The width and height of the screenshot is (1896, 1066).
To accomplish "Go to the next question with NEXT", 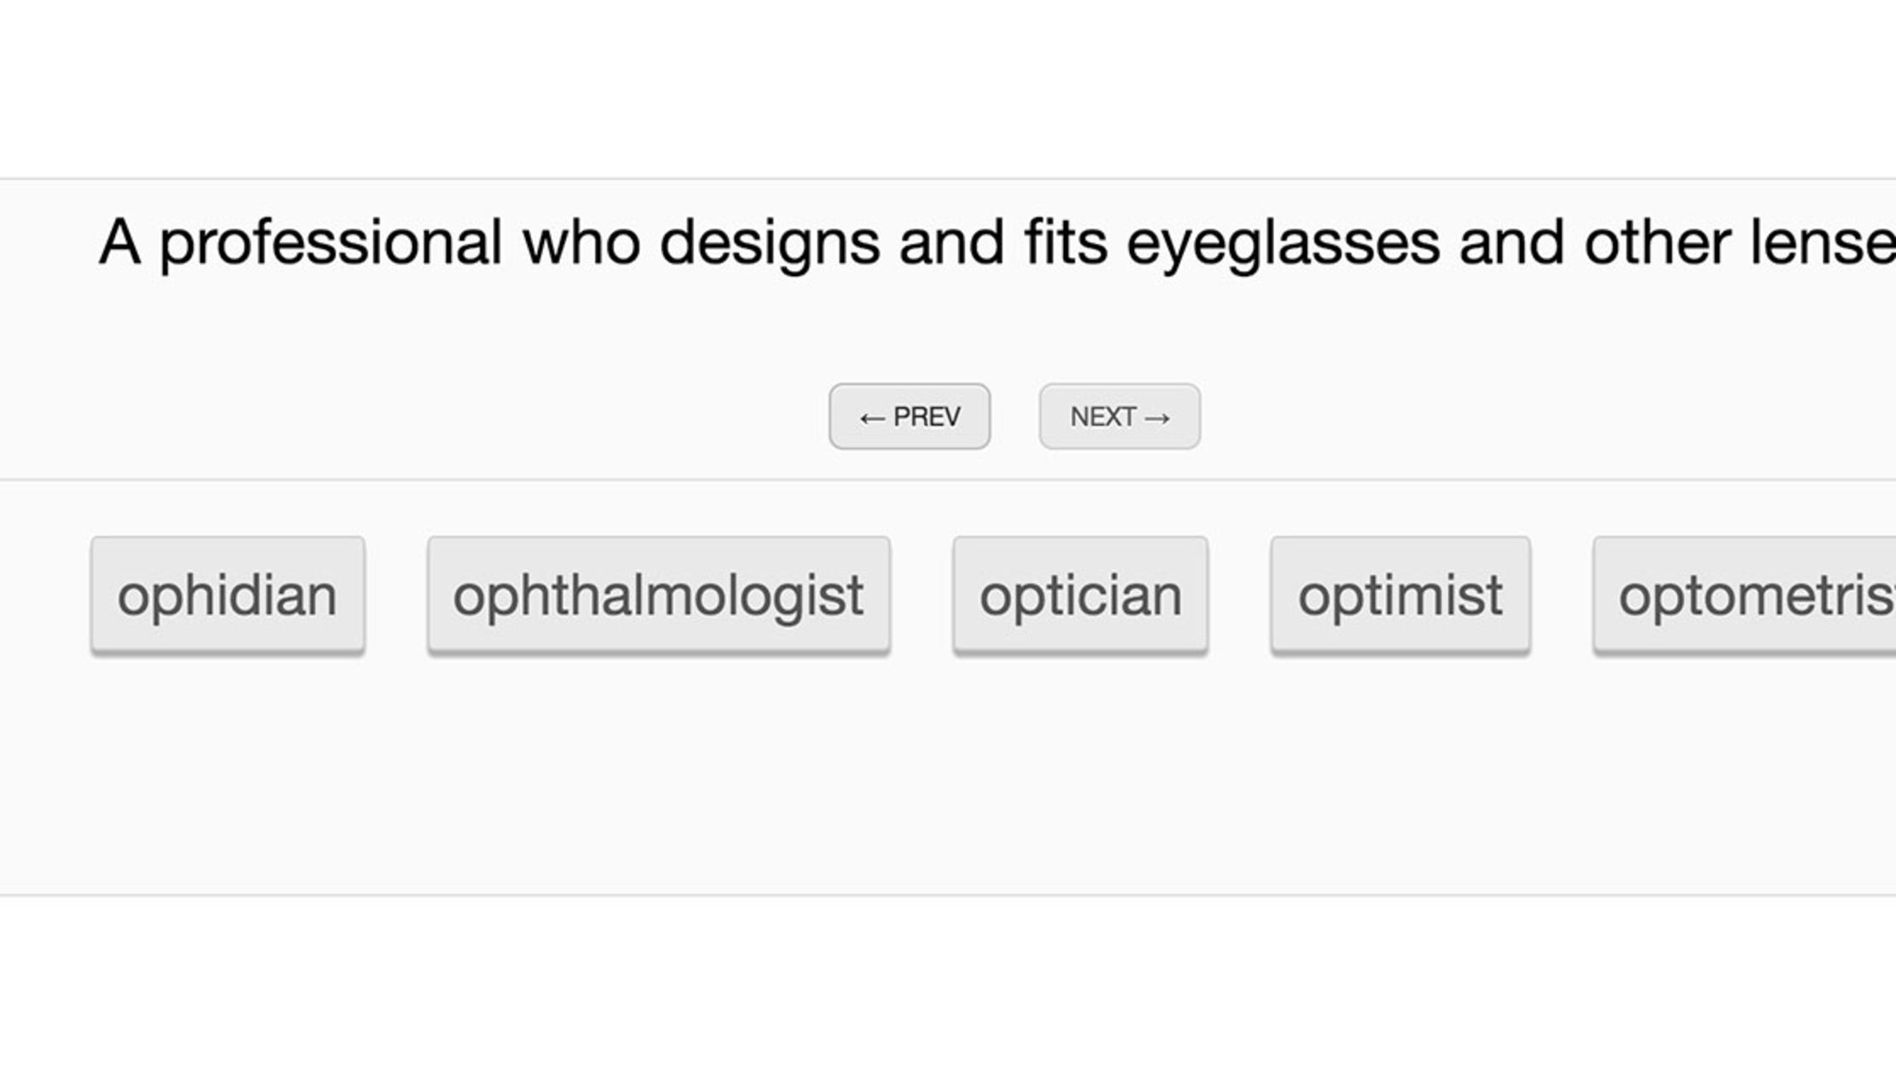I will (1118, 417).
